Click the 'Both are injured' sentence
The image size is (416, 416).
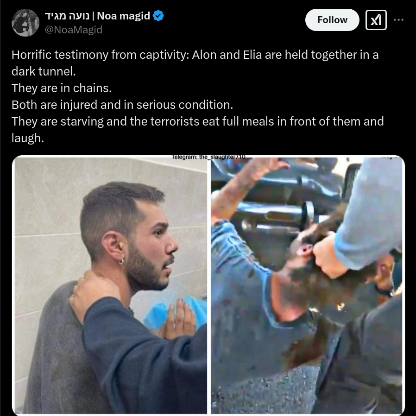(x=122, y=105)
